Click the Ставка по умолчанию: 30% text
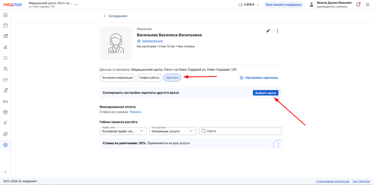373x185 pixels. coord(124,144)
